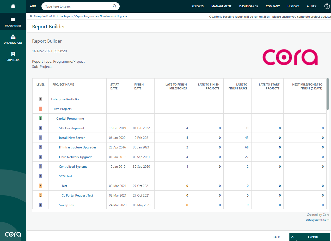Open the Strategies clipboard icon

13,54
